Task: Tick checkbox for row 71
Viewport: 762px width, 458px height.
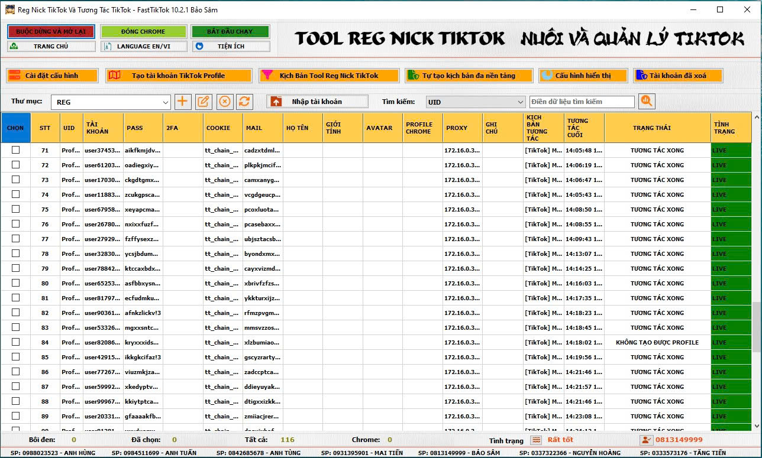Action: [x=15, y=150]
